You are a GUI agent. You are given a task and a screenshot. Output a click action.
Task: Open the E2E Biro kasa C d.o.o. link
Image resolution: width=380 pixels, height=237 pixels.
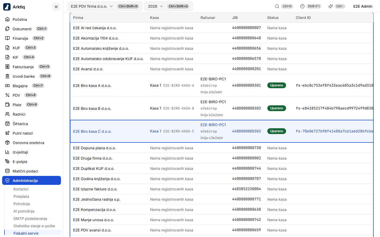(92, 131)
